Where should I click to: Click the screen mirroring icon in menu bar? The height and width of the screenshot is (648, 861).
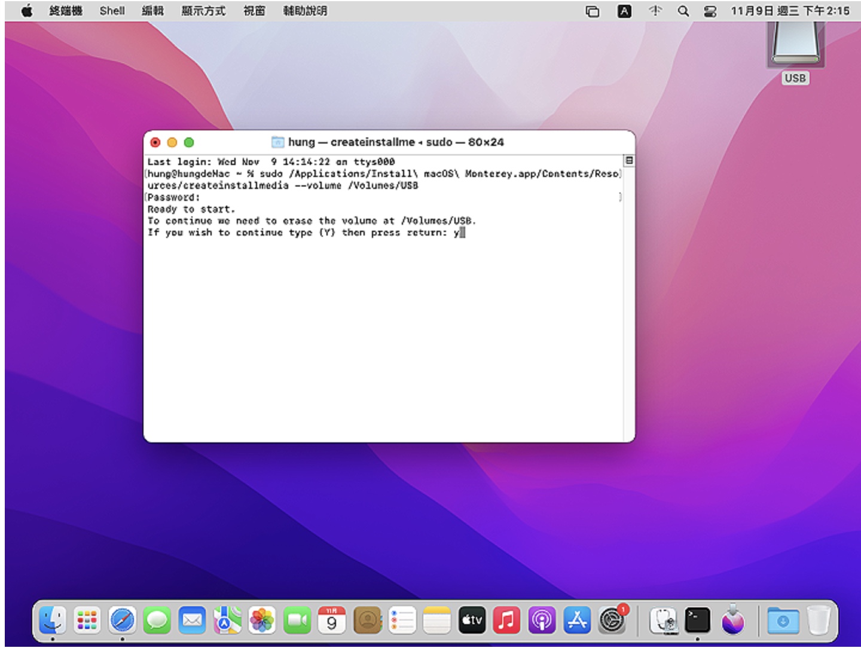pyautogui.click(x=593, y=11)
